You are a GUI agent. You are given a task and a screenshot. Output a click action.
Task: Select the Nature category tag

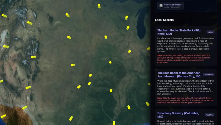[210, 32]
